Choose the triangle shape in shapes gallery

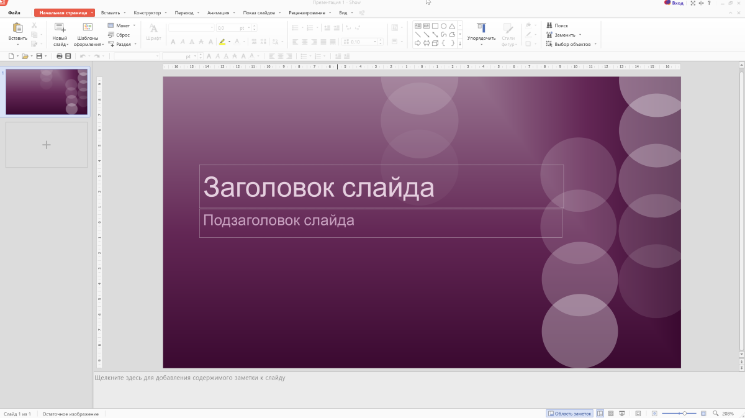pos(452,26)
